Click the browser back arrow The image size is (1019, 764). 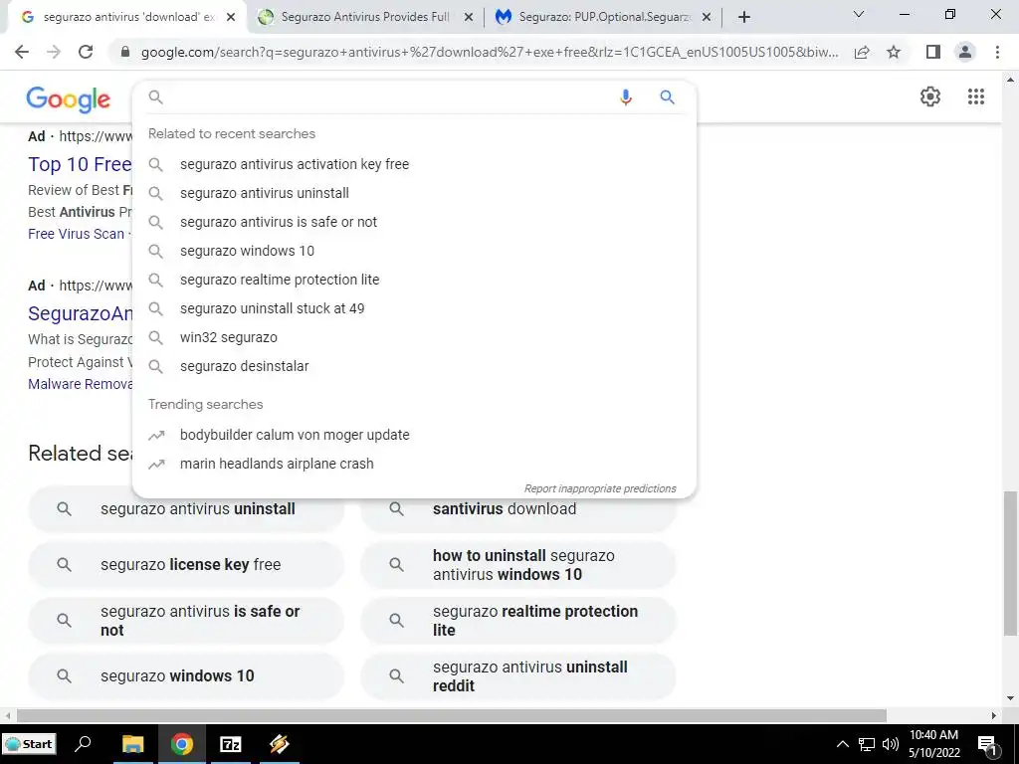22,52
